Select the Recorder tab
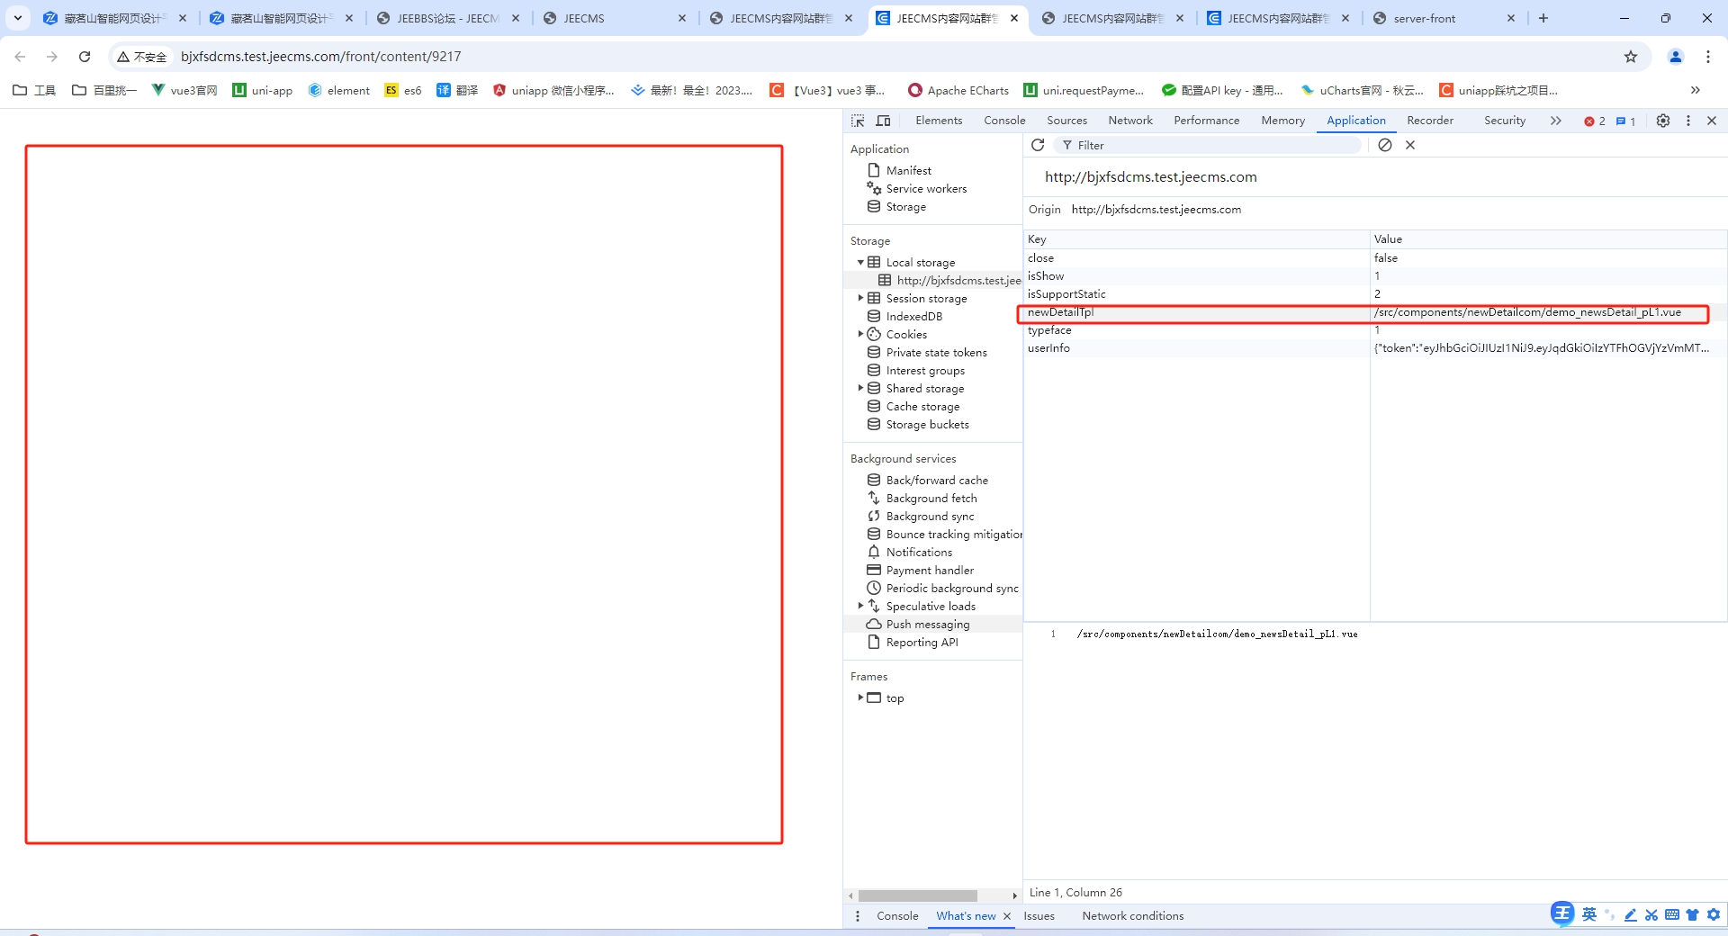This screenshot has height=936, width=1728. pyautogui.click(x=1430, y=121)
